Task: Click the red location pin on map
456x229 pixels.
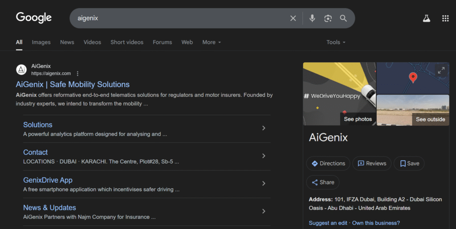Action: [413, 78]
